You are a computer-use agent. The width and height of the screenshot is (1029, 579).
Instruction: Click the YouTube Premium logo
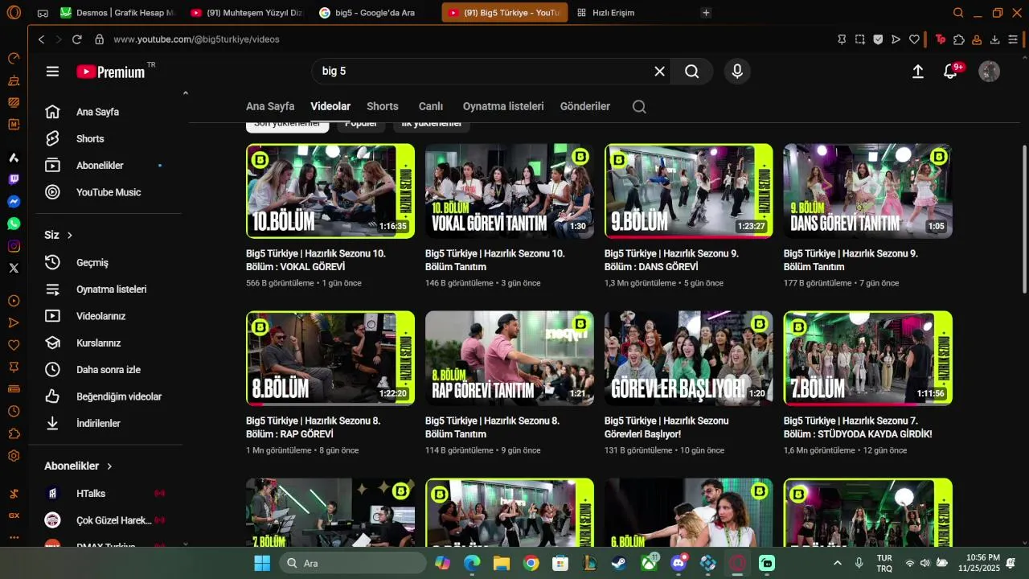point(111,72)
